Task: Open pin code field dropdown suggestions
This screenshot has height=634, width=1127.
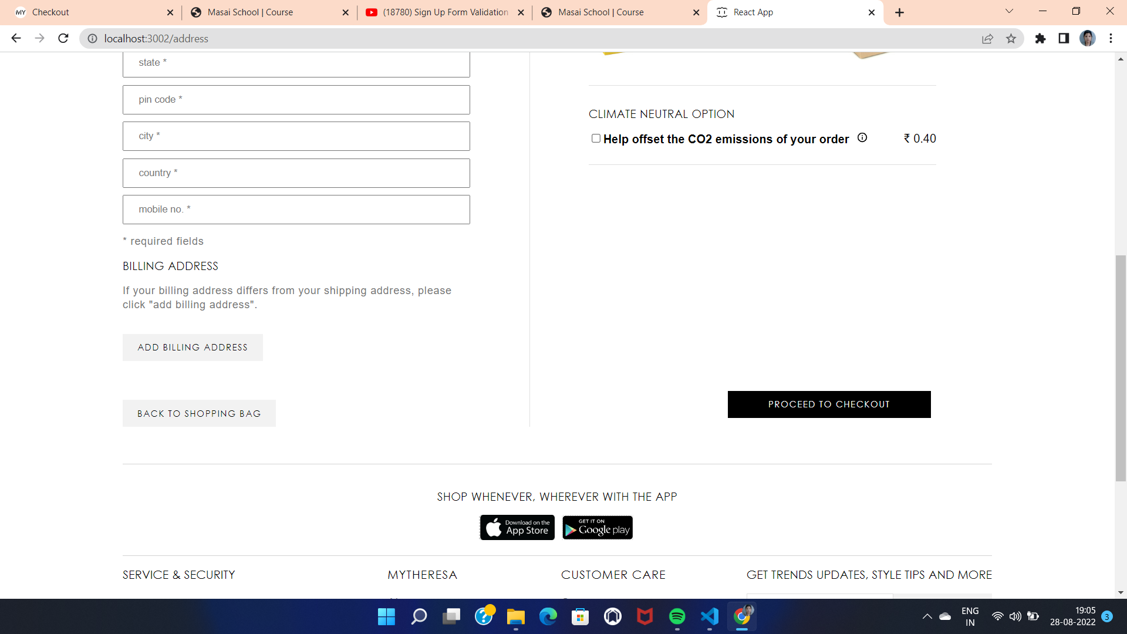Action: [x=296, y=99]
